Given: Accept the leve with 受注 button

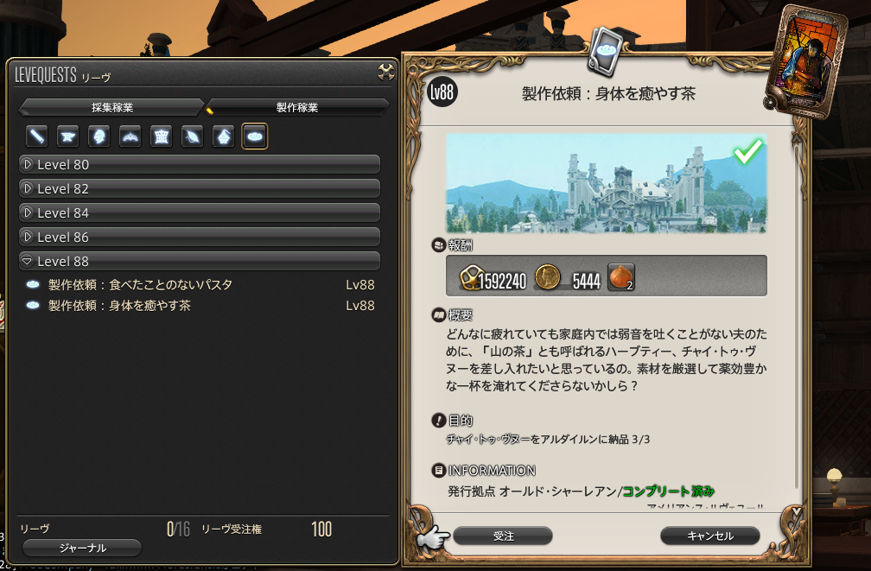Looking at the screenshot, I should (503, 536).
